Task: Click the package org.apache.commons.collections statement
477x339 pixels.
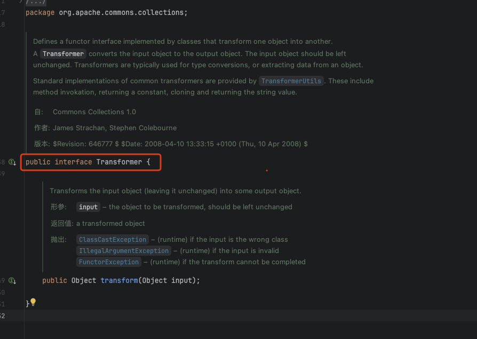Action: pos(106,12)
